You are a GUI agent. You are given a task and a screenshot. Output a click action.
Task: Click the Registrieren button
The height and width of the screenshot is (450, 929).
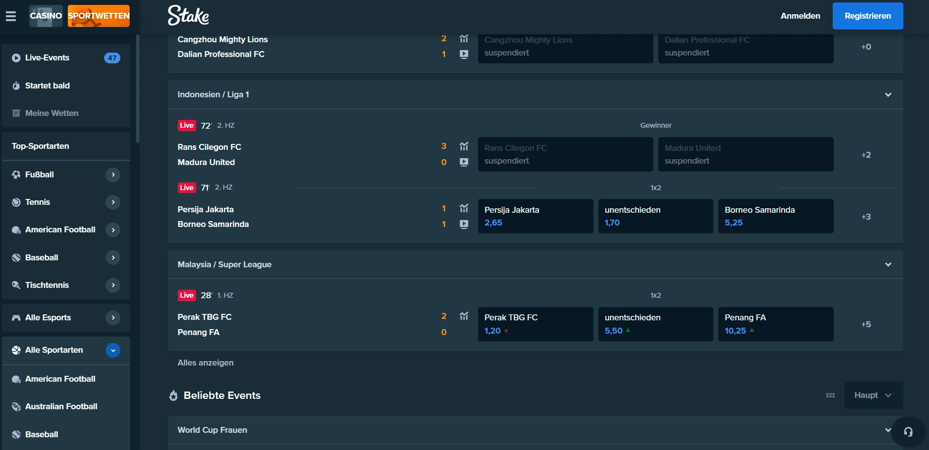pyautogui.click(x=868, y=16)
